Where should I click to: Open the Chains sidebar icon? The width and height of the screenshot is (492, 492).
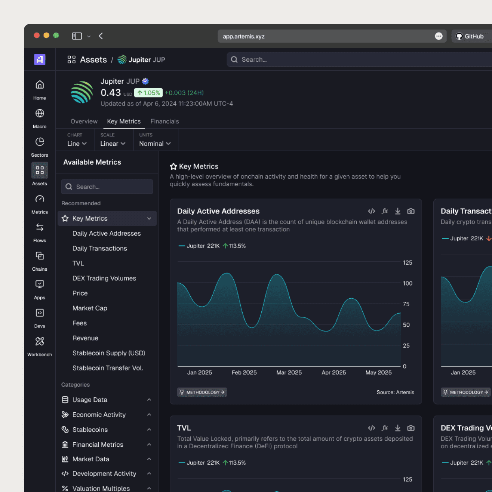pyautogui.click(x=40, y=256)
